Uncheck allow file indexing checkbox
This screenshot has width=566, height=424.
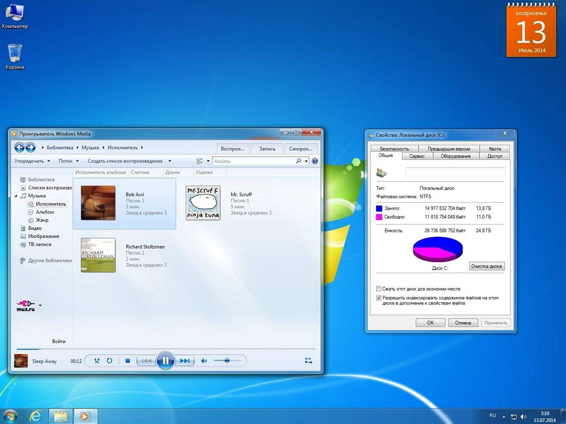(379, 298)
